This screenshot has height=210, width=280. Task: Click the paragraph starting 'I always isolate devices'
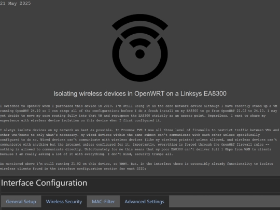pyautogui.click(x=139, y=142)
